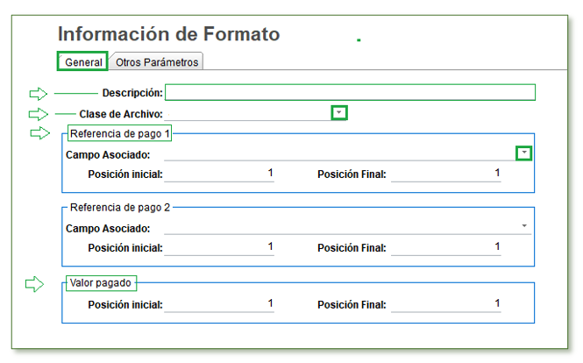Select Posición Final field in Referencia de pago 1
Screen dimensions: 583x363
point(446,174)
